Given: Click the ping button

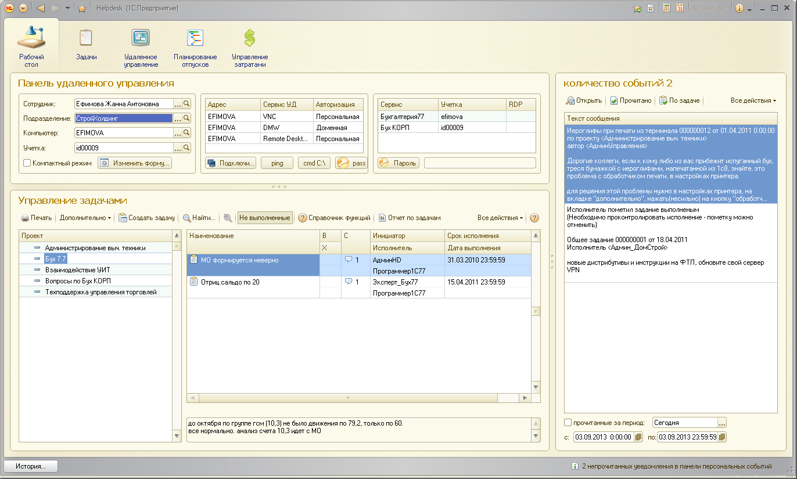Looking at the screenshot, I should (x=277, y=163).
